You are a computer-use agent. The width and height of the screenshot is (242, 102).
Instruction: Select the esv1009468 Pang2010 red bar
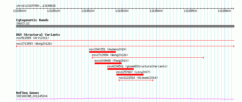coord(108,63)
